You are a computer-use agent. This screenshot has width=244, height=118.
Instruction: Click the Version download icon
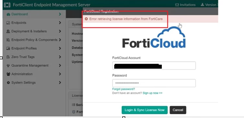(202, 5)
